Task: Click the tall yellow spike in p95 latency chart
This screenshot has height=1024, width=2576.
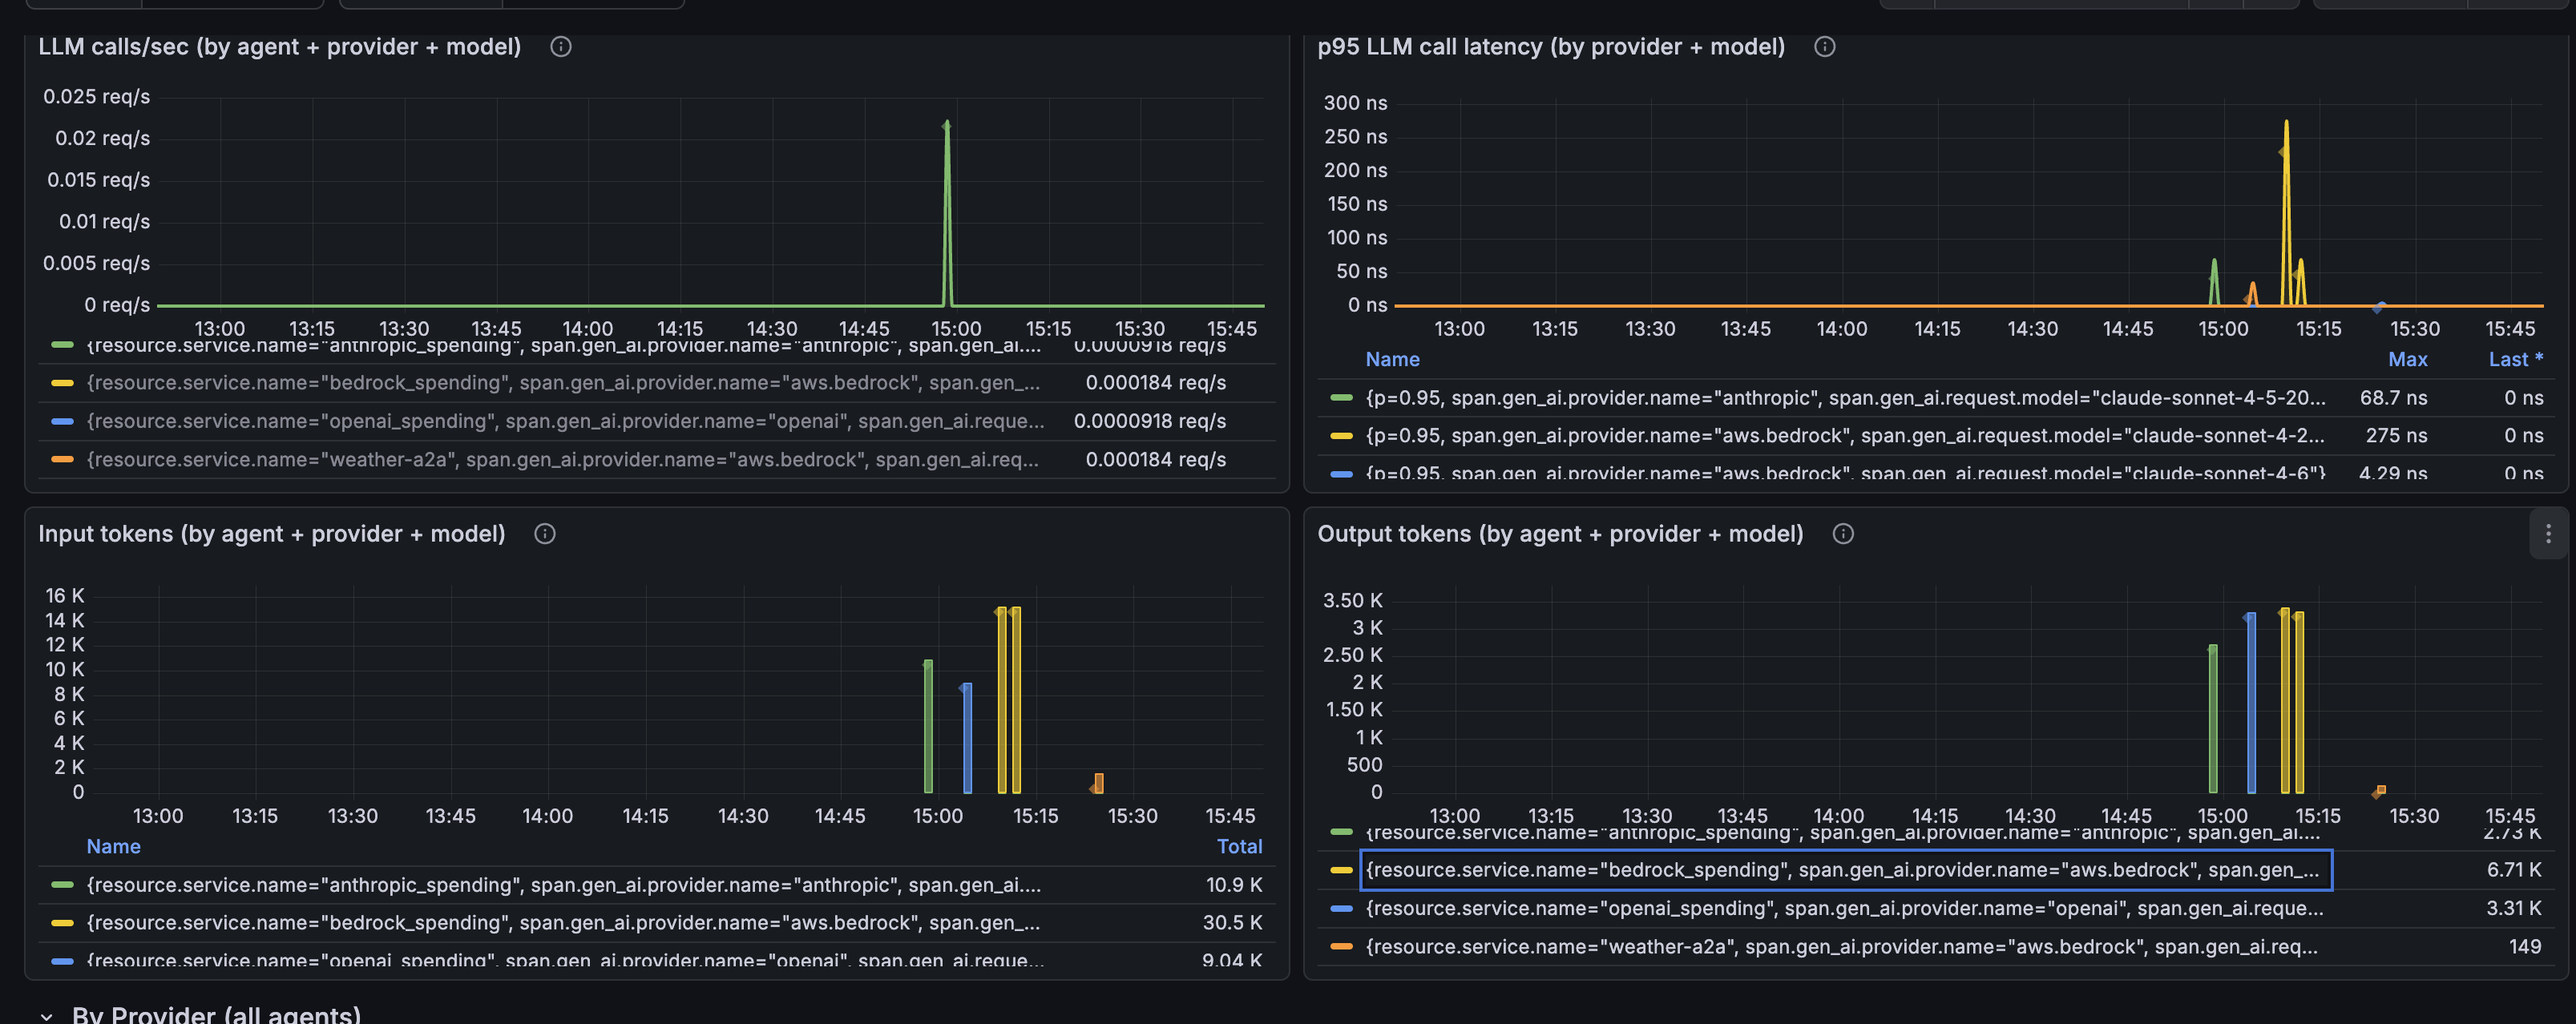Action: coord(2286,125)
